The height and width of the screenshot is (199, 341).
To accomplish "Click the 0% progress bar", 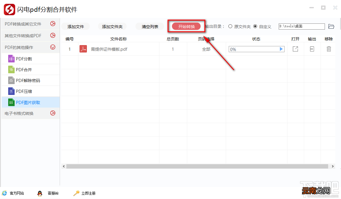I will coord(256,49).
